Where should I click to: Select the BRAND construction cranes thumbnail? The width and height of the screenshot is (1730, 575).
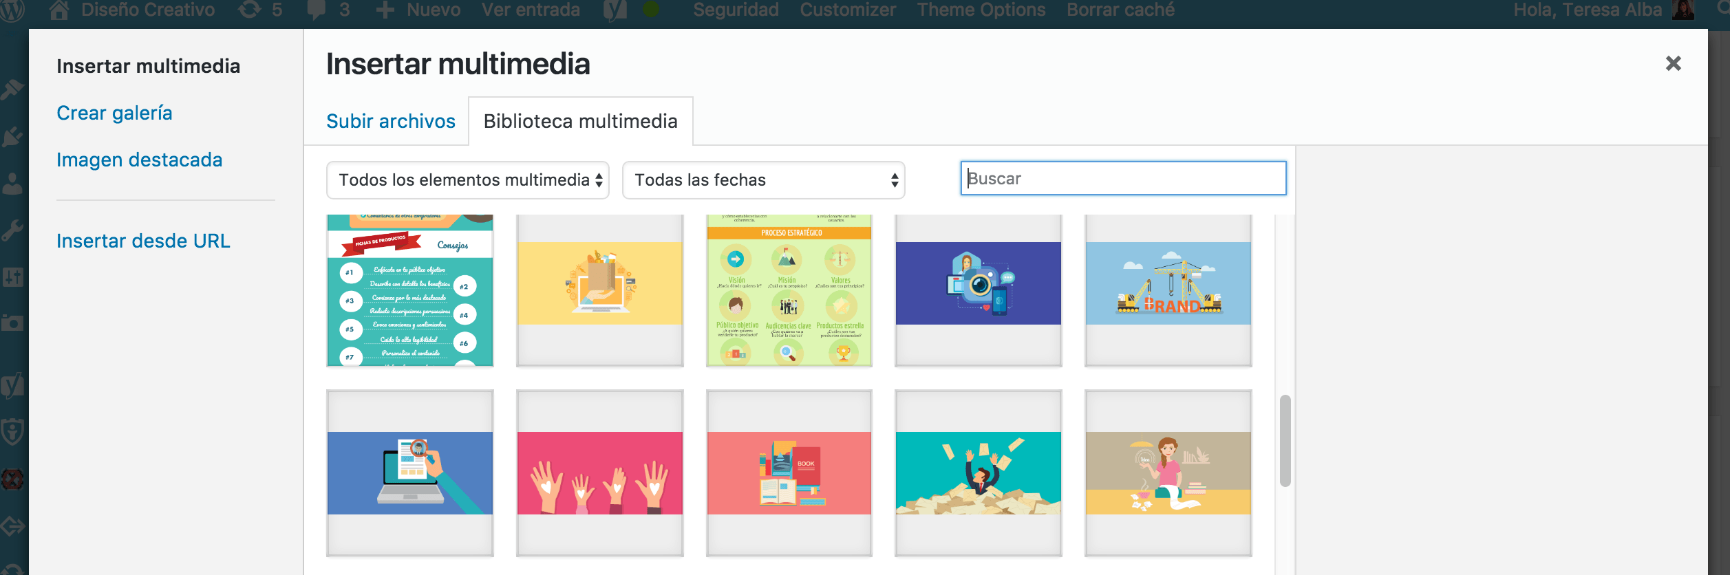1168,290
